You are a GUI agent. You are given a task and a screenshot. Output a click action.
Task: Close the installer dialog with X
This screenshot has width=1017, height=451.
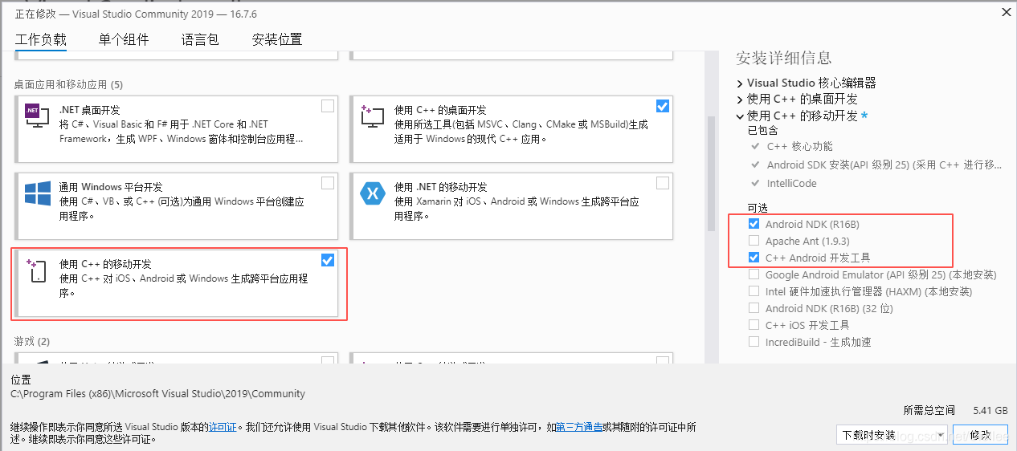coord(1006,12)
